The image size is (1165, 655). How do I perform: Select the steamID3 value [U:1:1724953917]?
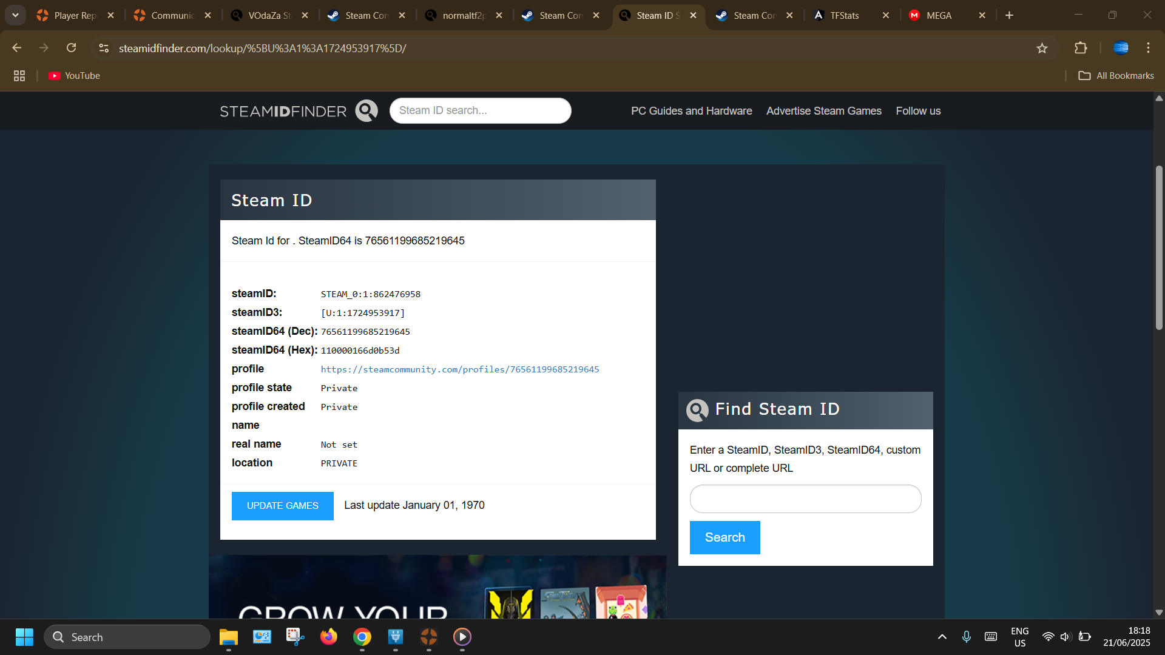(363, 313)
